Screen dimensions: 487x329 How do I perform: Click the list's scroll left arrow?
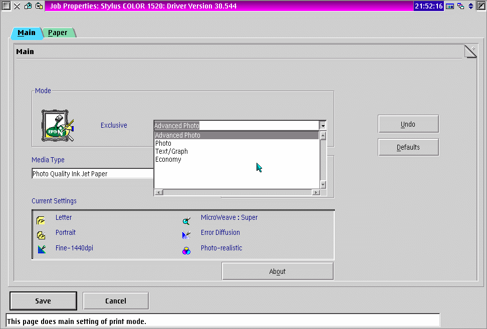click(159, 192)
